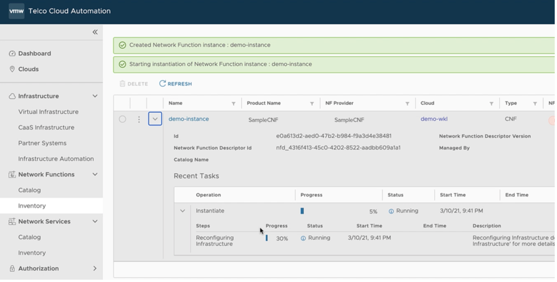
Task: Click the VMware logo icon
Action: tap(16, 11)
